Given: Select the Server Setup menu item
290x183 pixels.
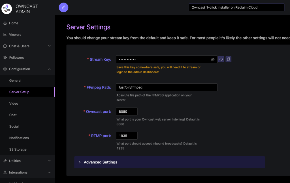Looking at the screenshot, I should click(x=27, y=92).
